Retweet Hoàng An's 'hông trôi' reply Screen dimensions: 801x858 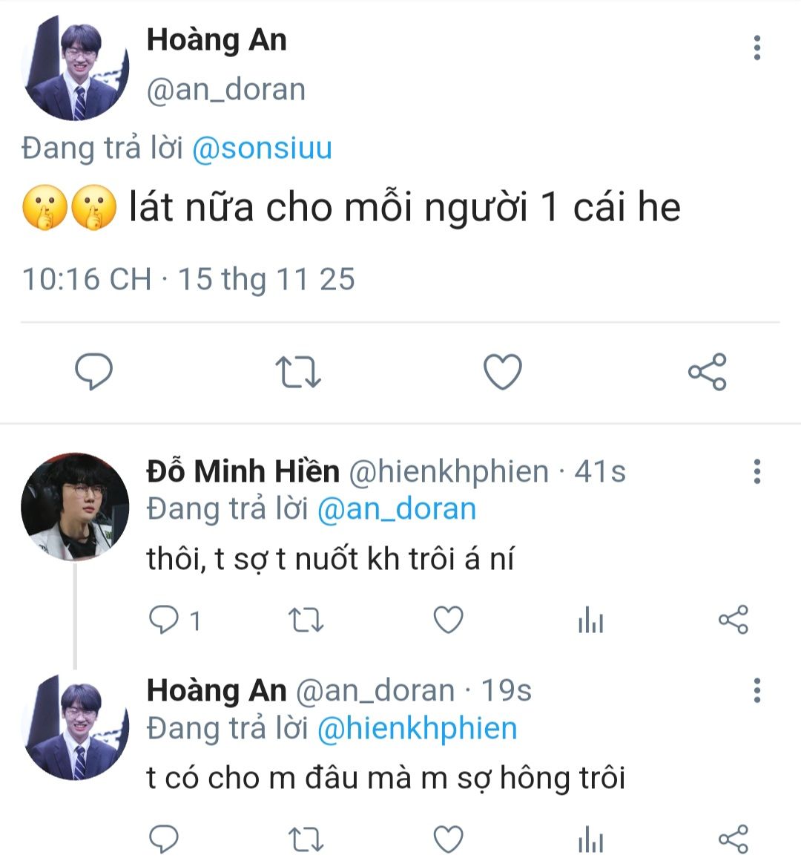(x=306, y=839)
